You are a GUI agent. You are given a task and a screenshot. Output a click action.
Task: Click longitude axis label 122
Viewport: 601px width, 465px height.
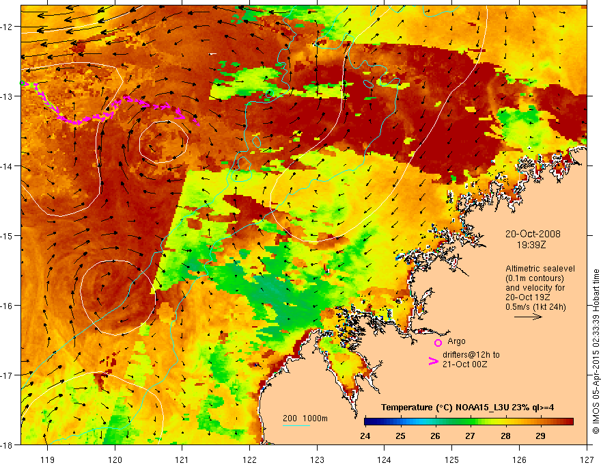pyautogui.click(x=249, y=460)
